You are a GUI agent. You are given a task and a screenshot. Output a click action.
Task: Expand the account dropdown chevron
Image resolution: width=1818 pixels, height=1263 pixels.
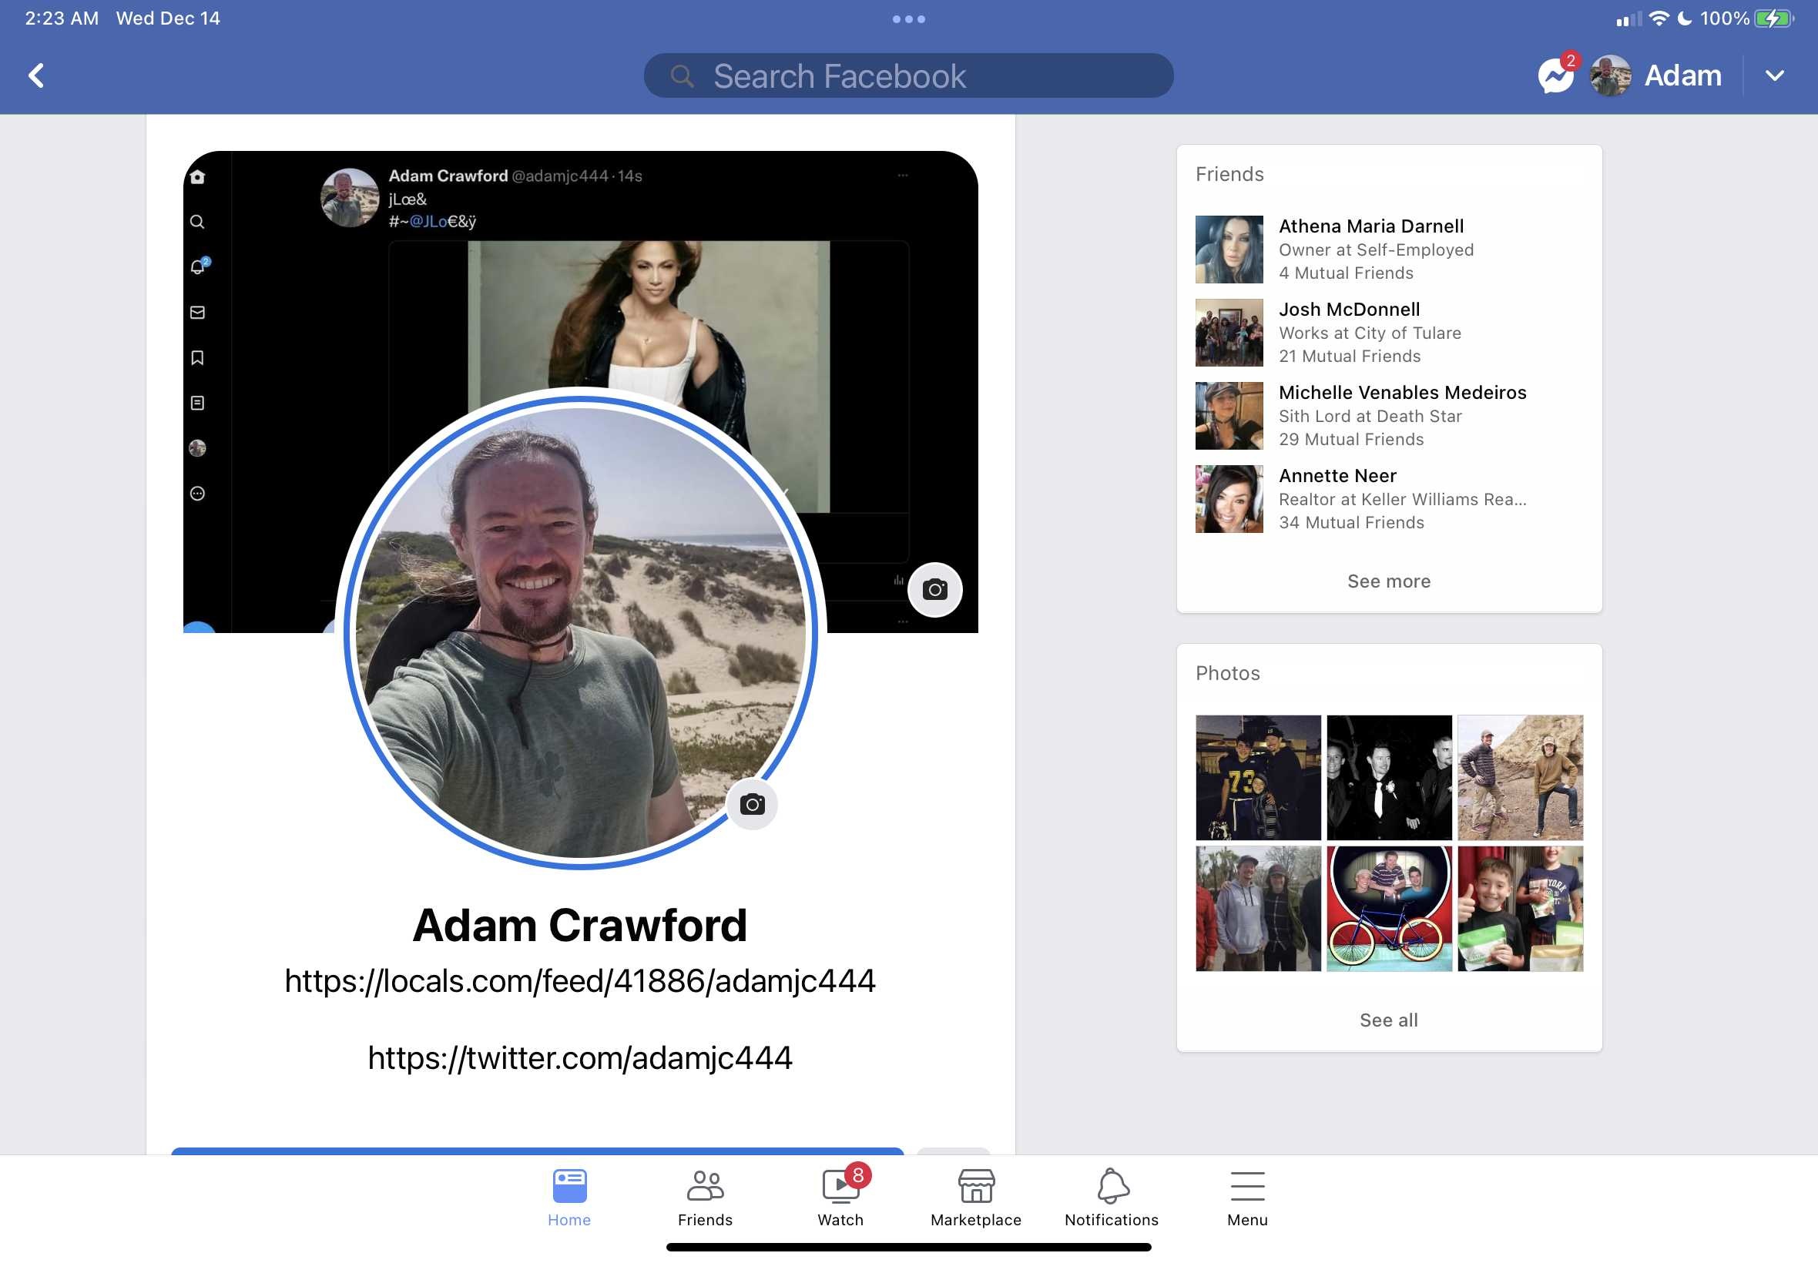tap(1774, 75)
